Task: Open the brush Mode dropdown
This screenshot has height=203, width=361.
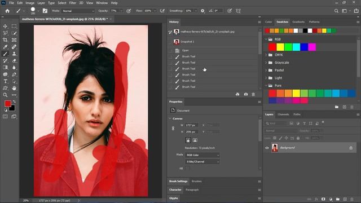Action: click(78, 11)
